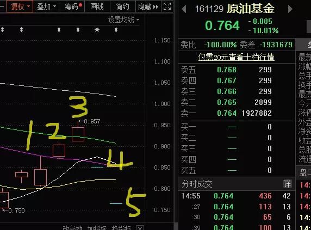Click the 筹码 toolbar button
Screen dimensions: 311x230
click(72, 7)
